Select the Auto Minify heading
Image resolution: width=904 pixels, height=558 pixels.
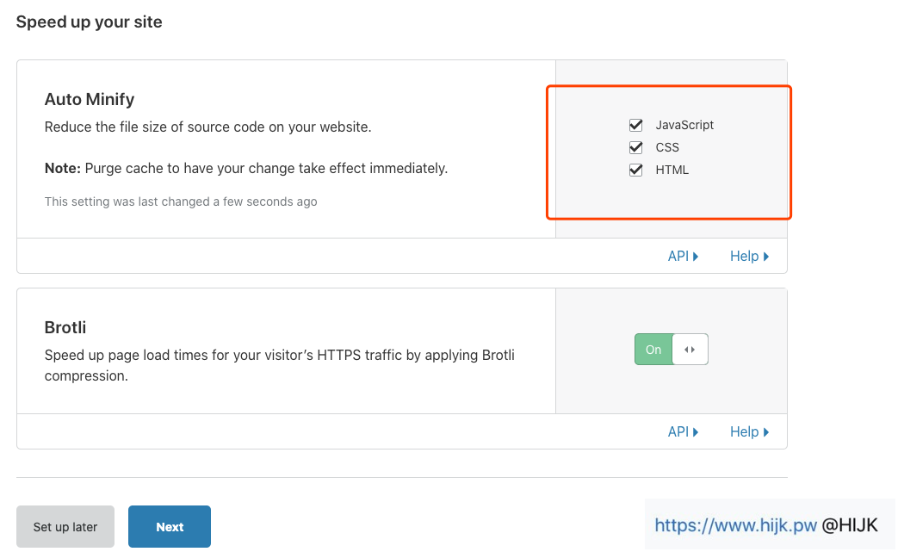click(90, 99)
